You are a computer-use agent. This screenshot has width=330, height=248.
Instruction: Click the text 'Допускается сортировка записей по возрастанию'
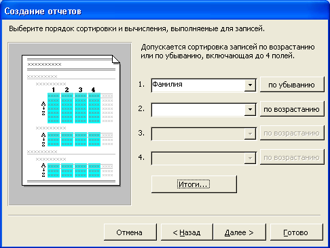(227, 47)
